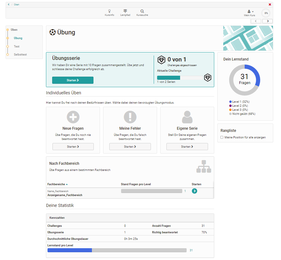Start the Übungsserie with green button
The image size is (281, 260).
[x=73, y=80]
